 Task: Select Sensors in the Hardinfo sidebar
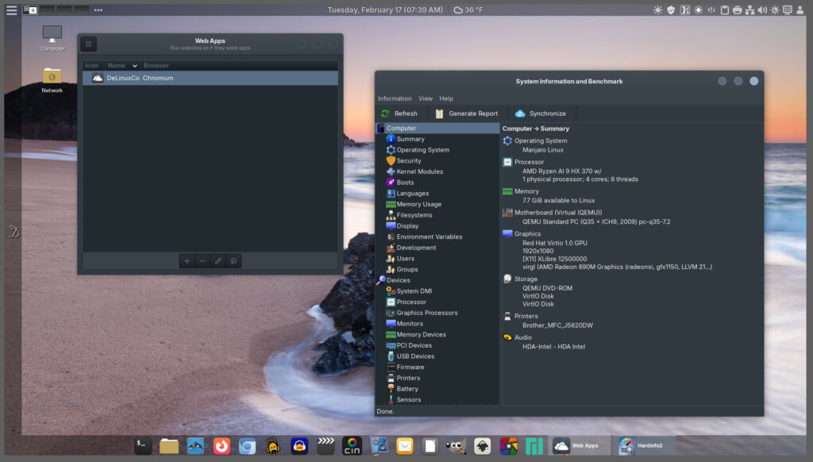[410, 399]
